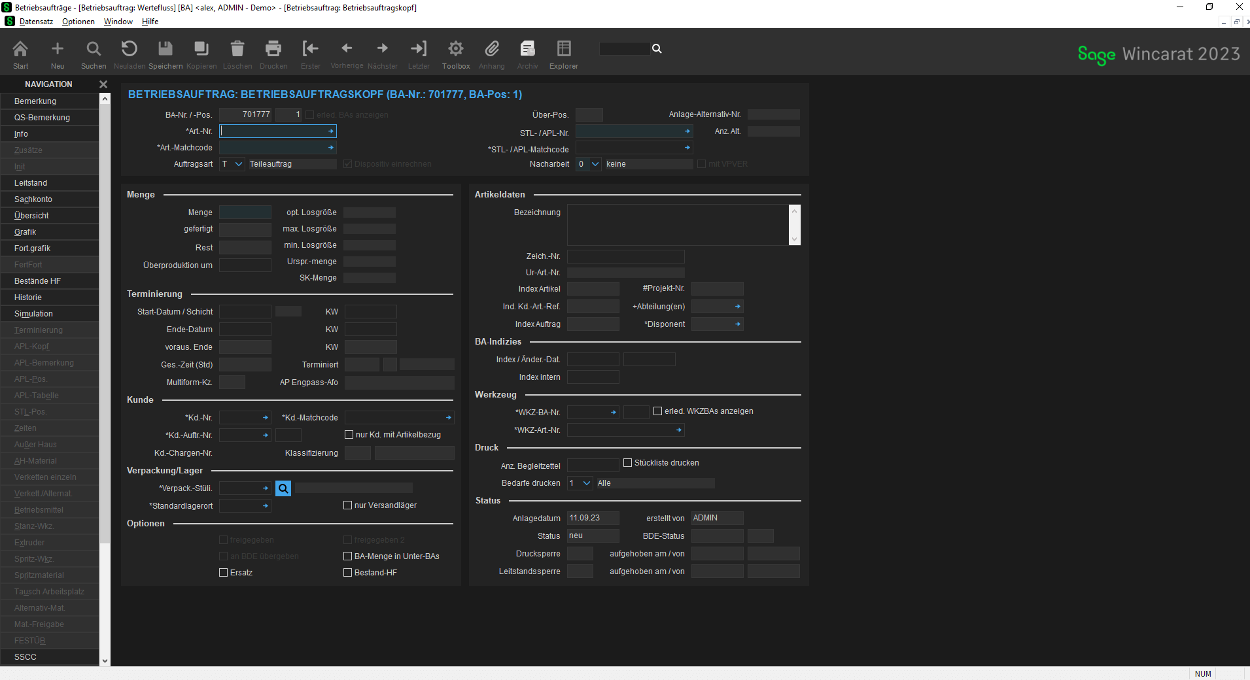The width and height of the screenshot is (1250, 680).
Task: Open the Art.-Matchcode lookup arrow
Action: (331, 148)
